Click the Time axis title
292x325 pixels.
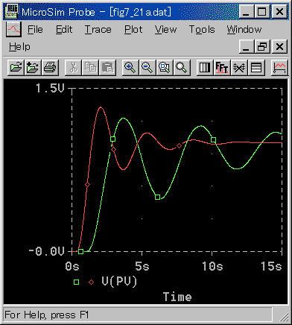tap(177, 297)
